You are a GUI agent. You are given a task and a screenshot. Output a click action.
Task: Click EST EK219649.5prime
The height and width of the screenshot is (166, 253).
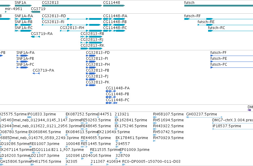coord(99,135)
